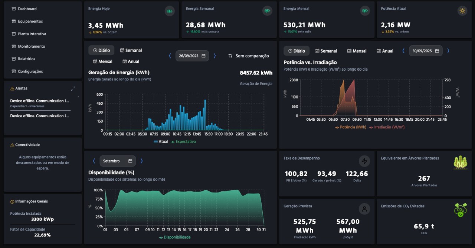Open the 30/09/2025 date picker
Screen dimensions: 475x248
425,51
